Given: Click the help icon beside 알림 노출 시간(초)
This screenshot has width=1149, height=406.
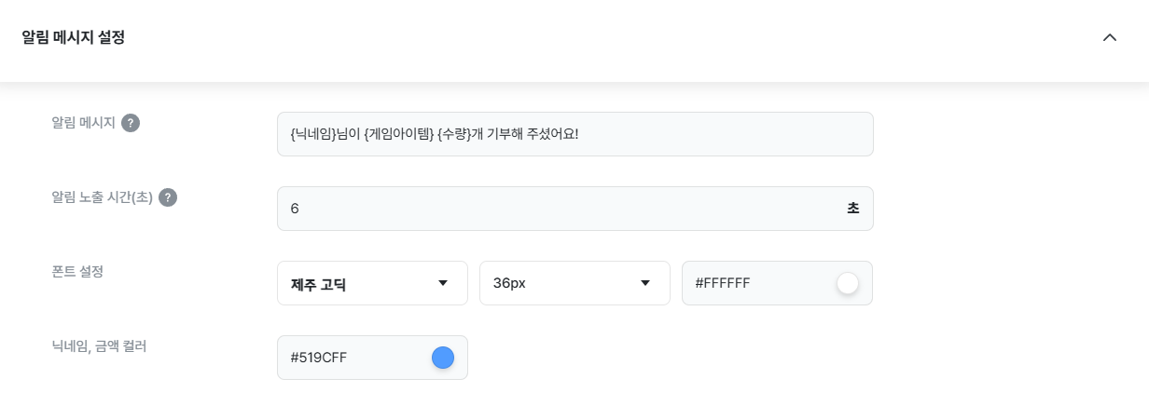Looking at the screenshot, I should 168,197.
